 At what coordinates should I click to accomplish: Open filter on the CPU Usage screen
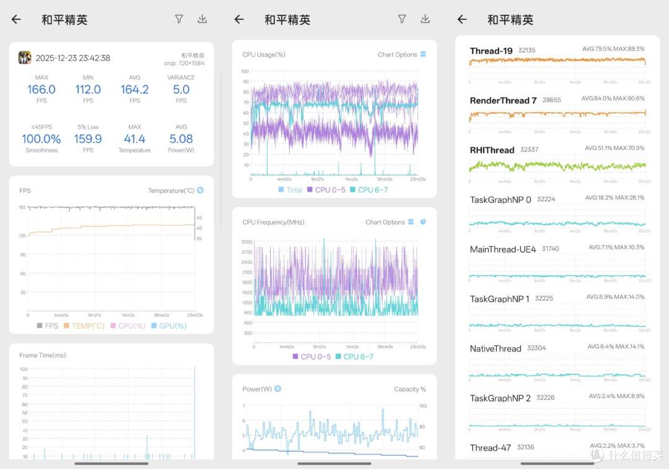402,19
